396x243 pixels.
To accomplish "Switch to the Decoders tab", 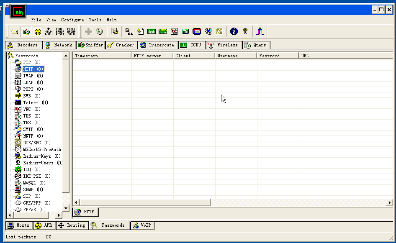I will 24,45.
